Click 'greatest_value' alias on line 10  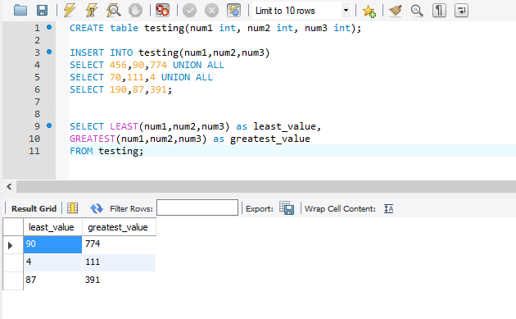pyautogui.click(x=269, y=139)
